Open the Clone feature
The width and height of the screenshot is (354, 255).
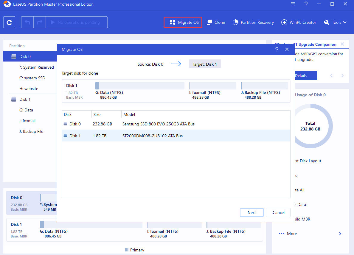pyautogui.click(x=216, y=22)
